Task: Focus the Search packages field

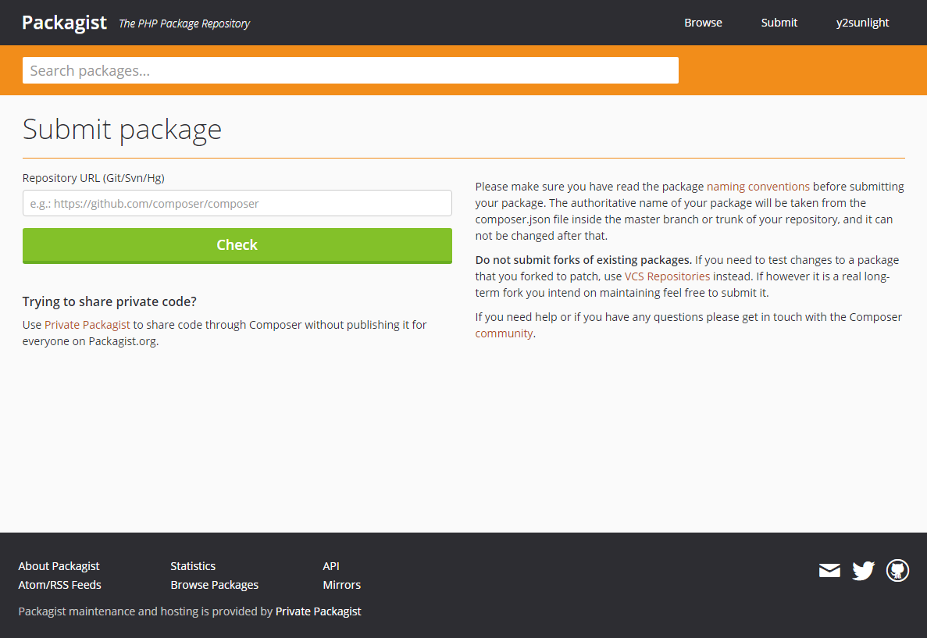Action: [x=350, y=70]
